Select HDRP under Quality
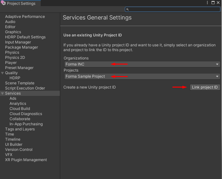Viewport: 222px width, 179px height. click(x=15, y=78)
